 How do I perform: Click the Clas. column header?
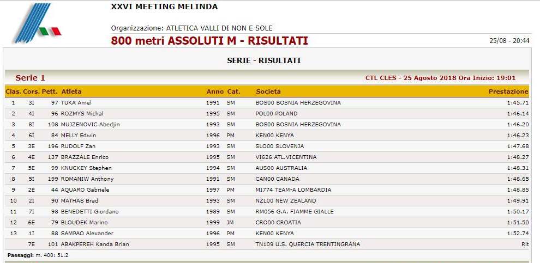coord(13,91)
